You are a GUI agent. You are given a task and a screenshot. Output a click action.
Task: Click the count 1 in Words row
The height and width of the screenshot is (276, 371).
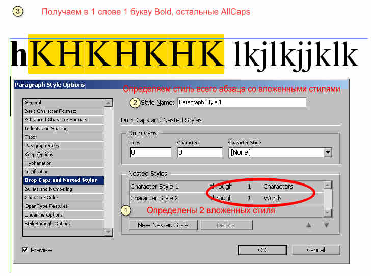click(x=249, y=198)
